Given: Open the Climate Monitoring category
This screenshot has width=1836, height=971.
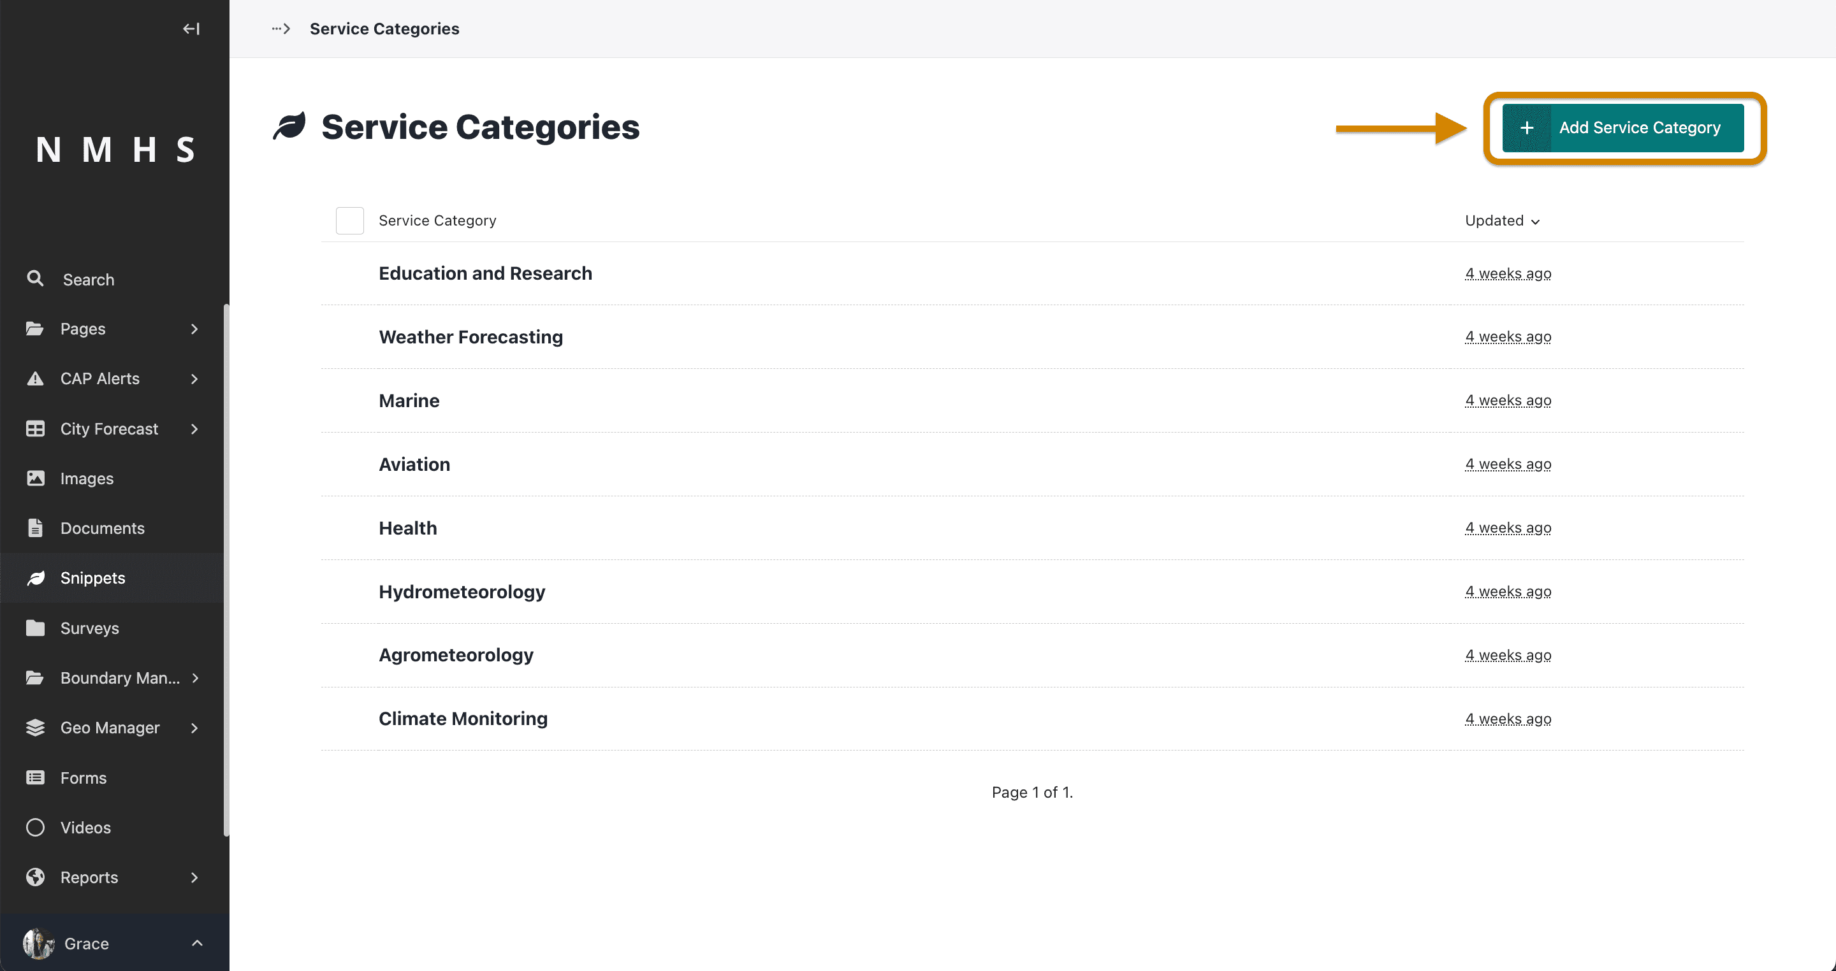Looking at the screenshot, I should coord(463,718).
